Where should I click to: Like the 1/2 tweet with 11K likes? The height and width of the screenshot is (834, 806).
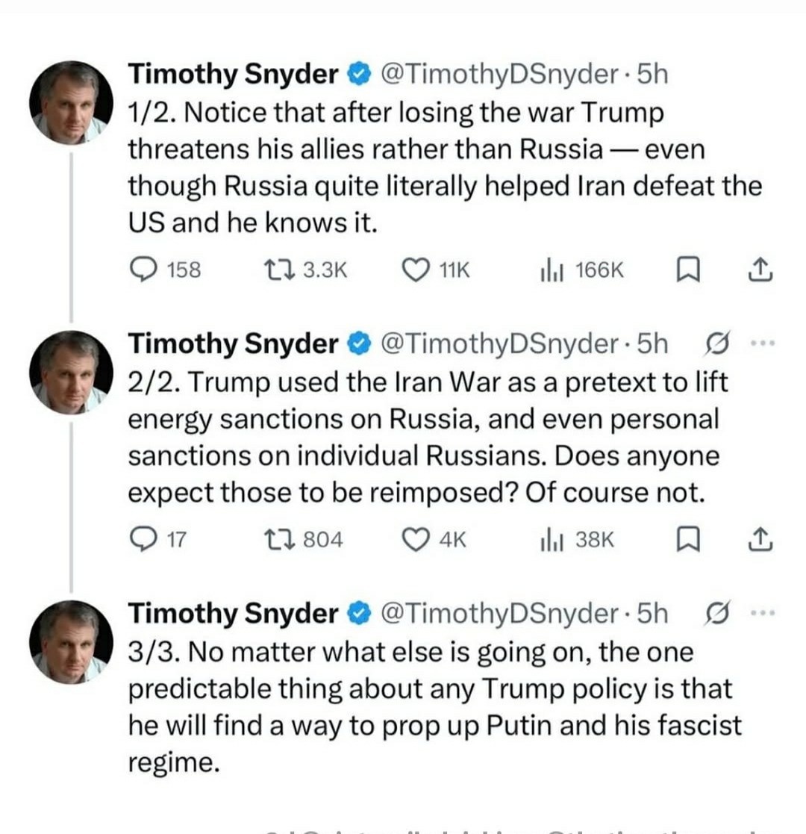click(416, 270)
